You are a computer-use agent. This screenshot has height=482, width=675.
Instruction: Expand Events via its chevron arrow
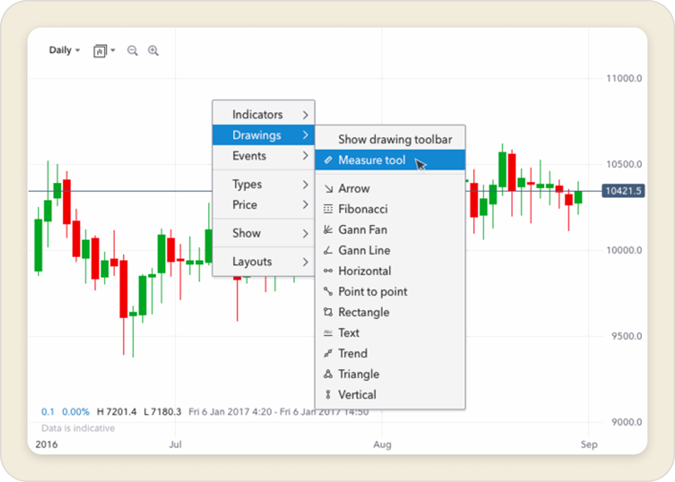[305, 155]
